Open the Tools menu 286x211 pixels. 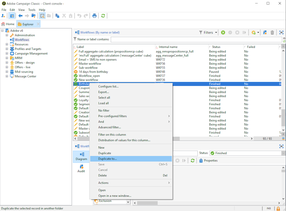(x=32, y=10)
